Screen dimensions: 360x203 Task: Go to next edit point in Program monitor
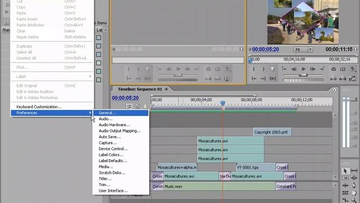click(322, 69)
